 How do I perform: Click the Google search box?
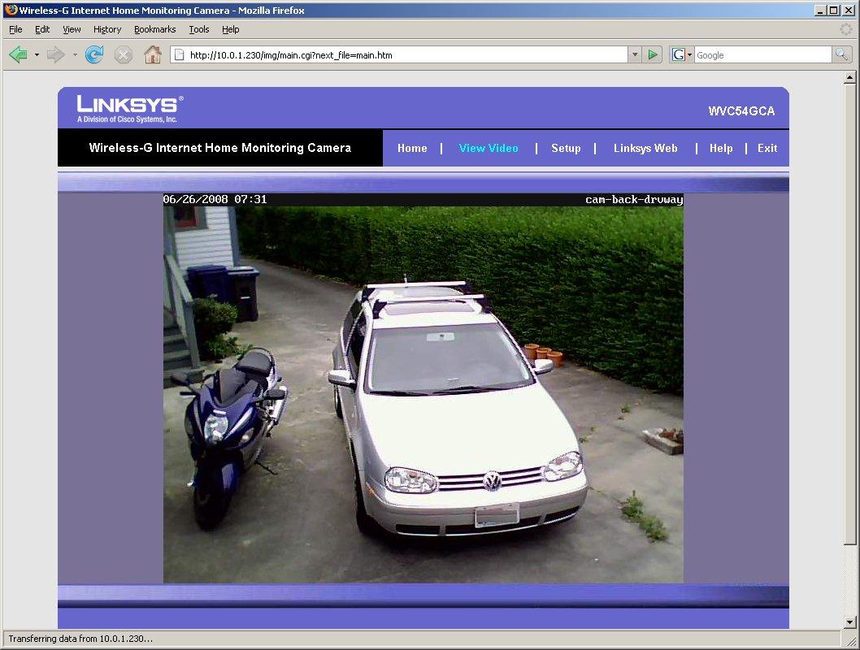762,54
